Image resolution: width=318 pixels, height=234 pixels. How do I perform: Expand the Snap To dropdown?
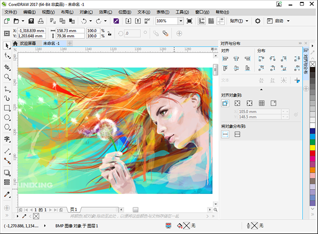pyautogui.click(x=247, y=21)
